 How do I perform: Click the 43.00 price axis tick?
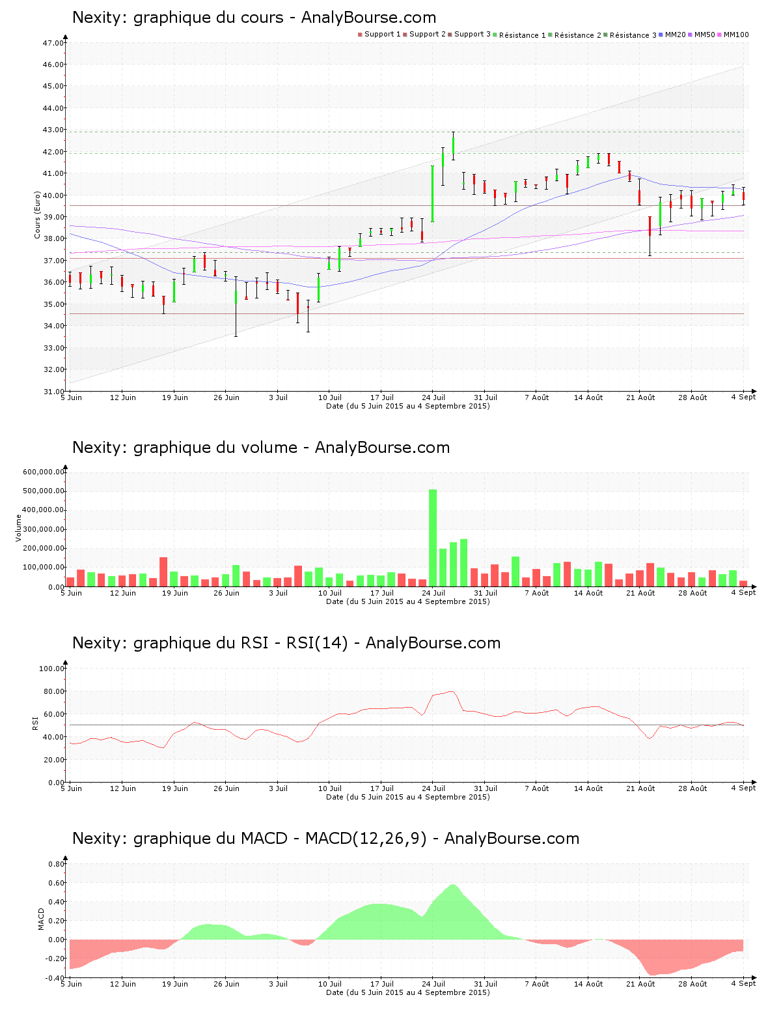(53, 130)
